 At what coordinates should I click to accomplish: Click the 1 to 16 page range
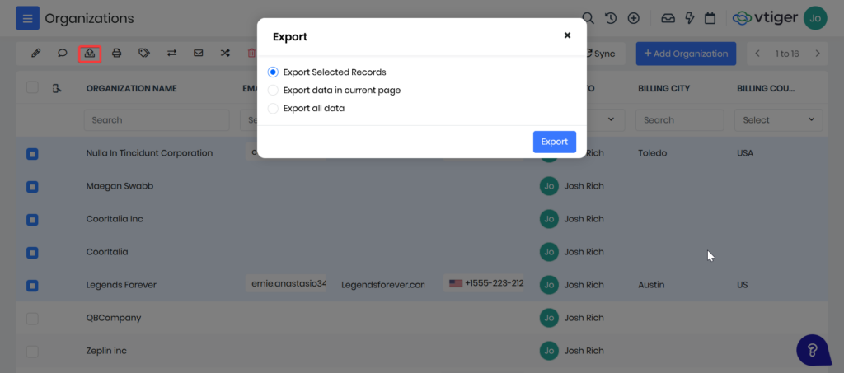tap(787, 54)
